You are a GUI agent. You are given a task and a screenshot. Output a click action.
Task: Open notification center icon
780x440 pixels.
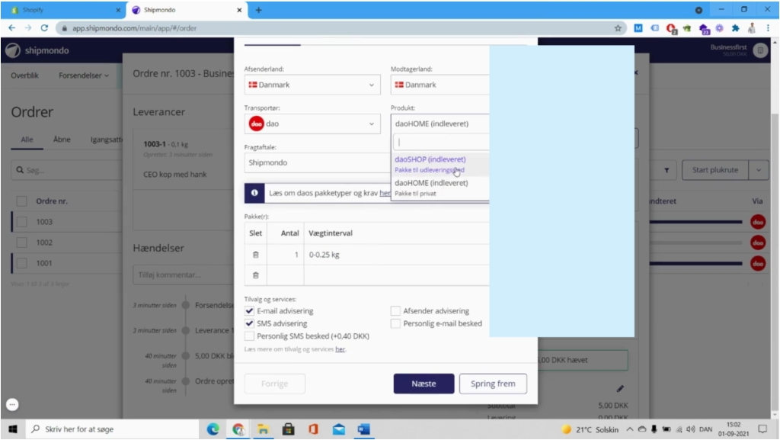point(762,429)
